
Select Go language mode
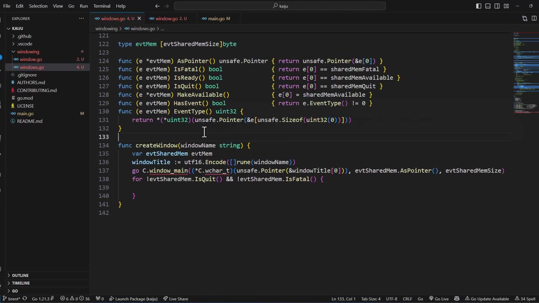pyautogui.click(x=420, y=299)
